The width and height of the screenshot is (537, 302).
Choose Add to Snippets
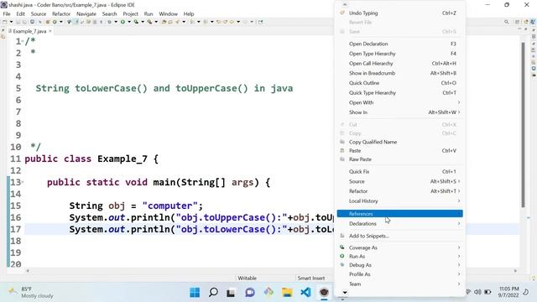(x=399, y=236)
